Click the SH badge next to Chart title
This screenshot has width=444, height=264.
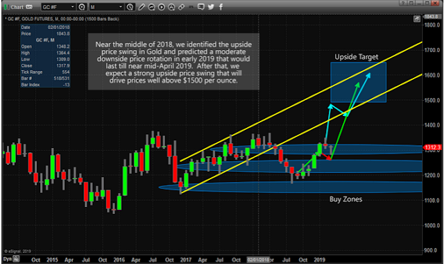pos(29,7)
